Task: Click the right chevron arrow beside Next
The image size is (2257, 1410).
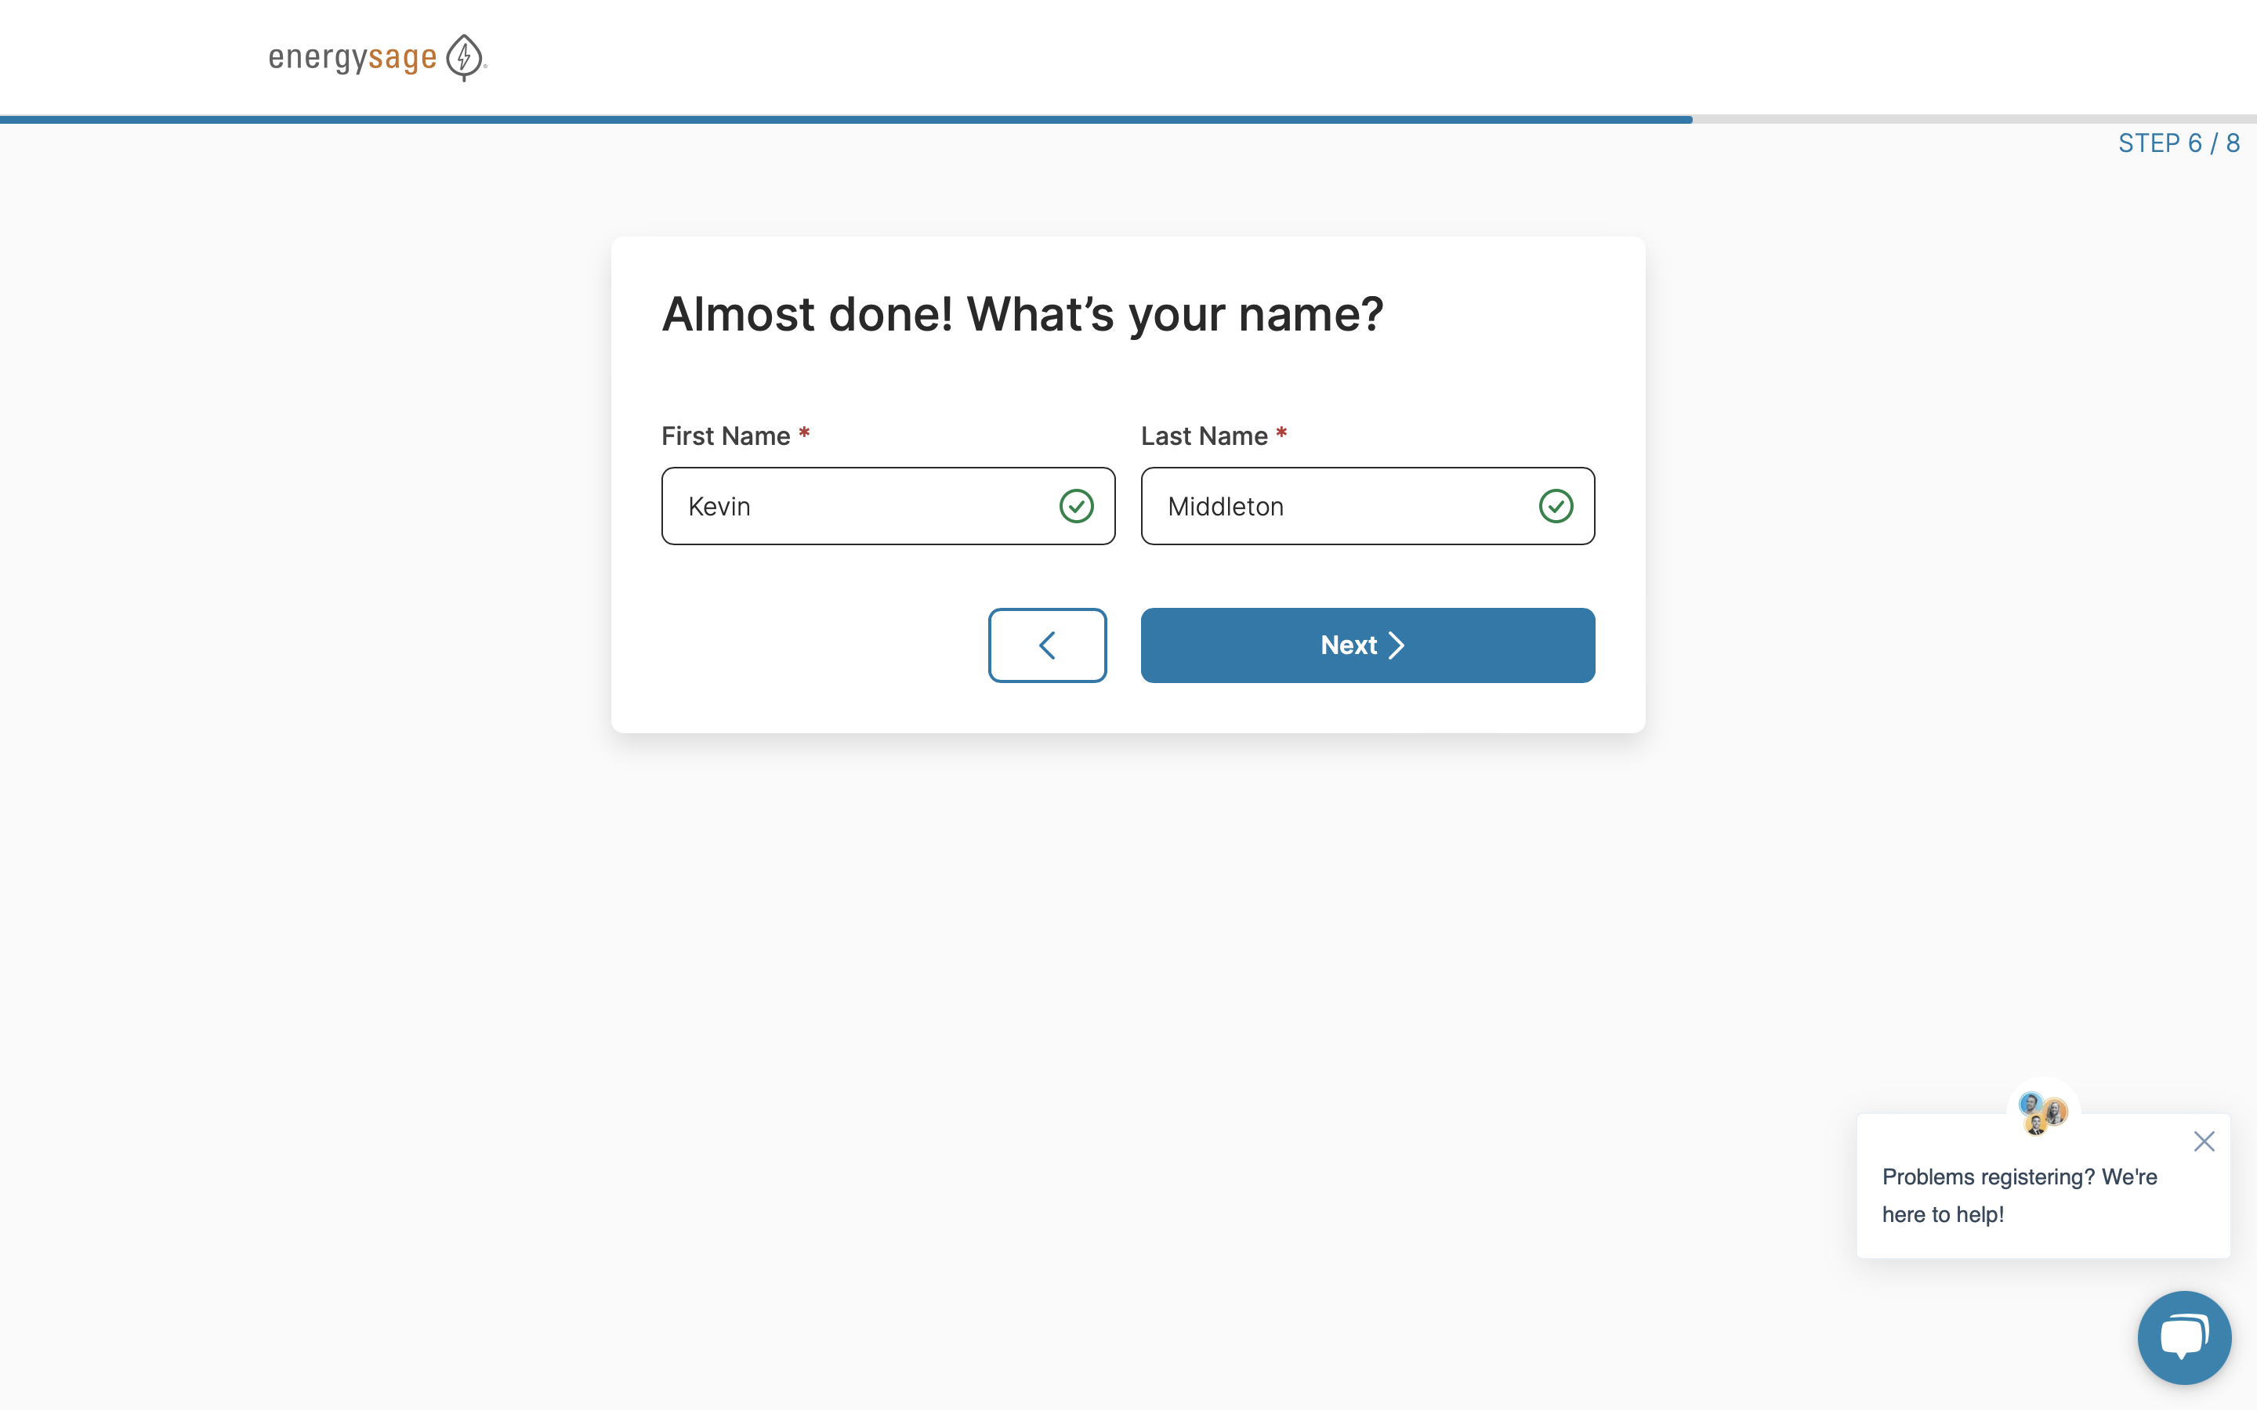Action: 1397,645
